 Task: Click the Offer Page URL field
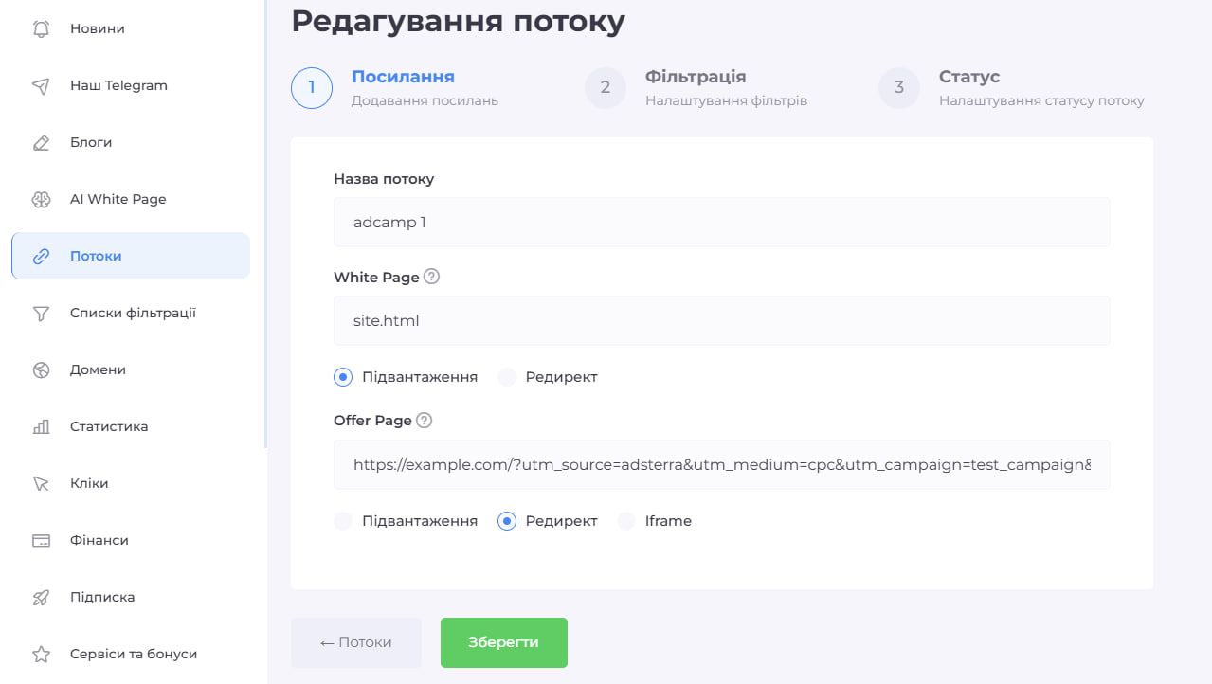(721, 464)
